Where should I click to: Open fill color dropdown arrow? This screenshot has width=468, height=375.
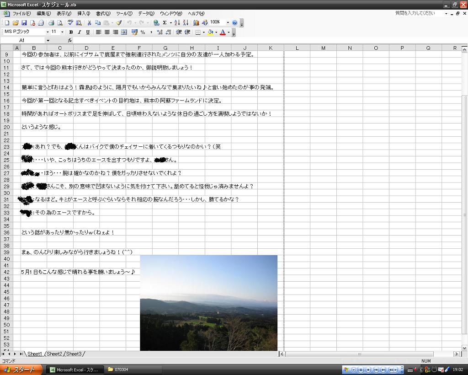tap(216, 32)
